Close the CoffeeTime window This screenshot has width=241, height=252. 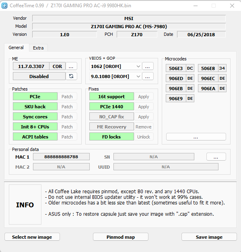[232, 6]
